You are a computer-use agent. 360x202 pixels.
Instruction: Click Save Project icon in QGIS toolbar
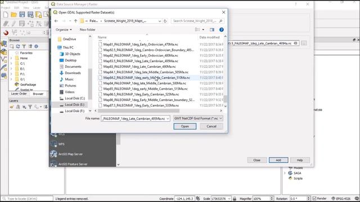pos(22,15)
